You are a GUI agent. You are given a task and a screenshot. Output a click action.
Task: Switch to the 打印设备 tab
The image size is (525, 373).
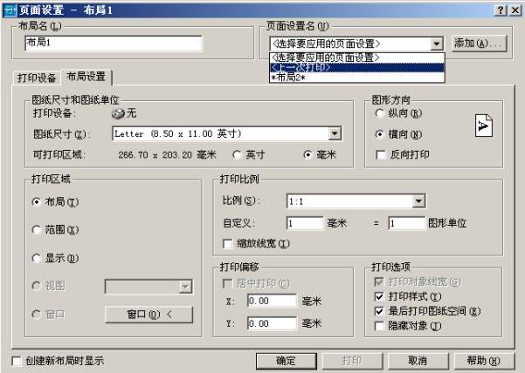coord(37,78)
